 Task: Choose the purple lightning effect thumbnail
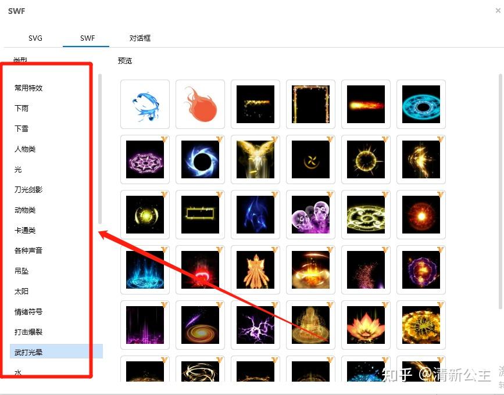[256, 325]
